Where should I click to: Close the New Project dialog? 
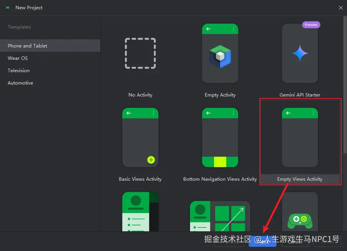[340, 8]
